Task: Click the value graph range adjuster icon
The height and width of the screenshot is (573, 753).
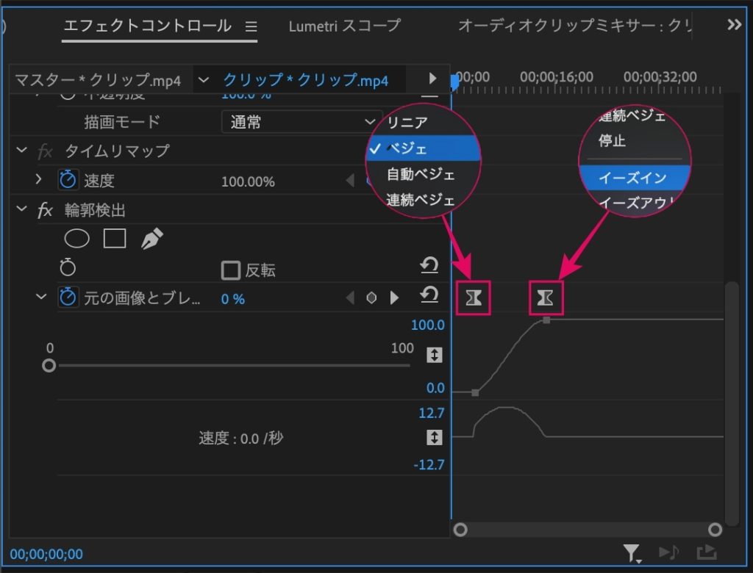Action: (x=434, y=355)
